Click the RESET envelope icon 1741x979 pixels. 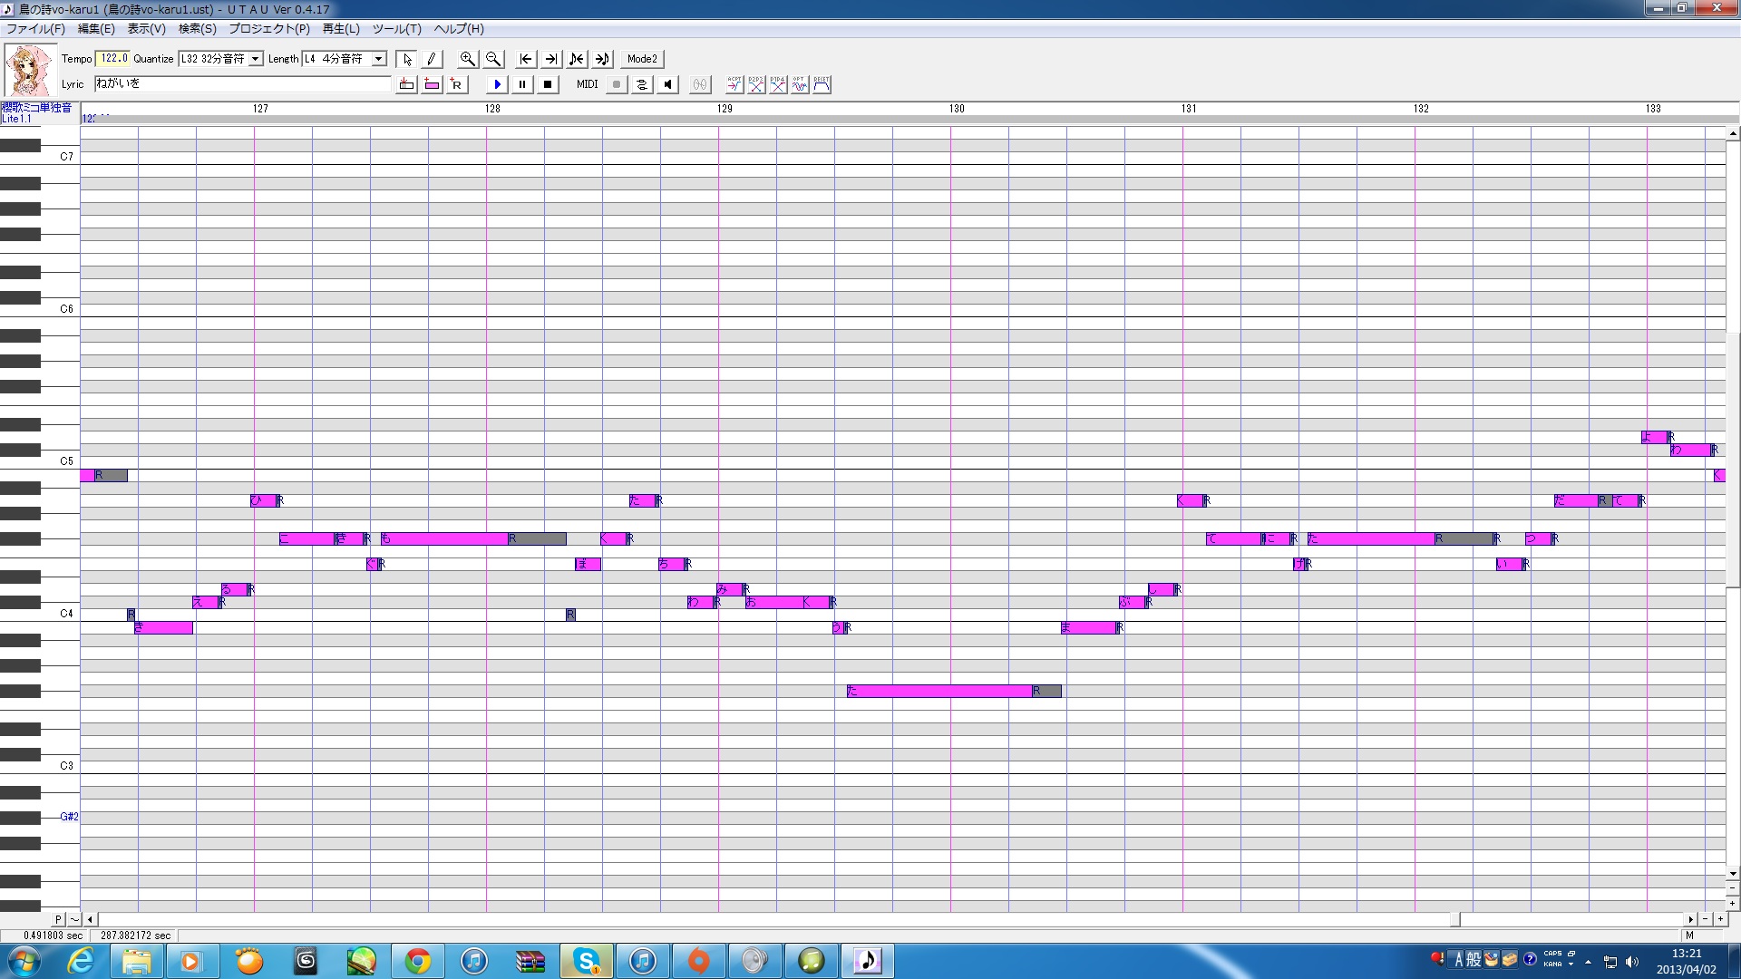[x=822, y=84]
